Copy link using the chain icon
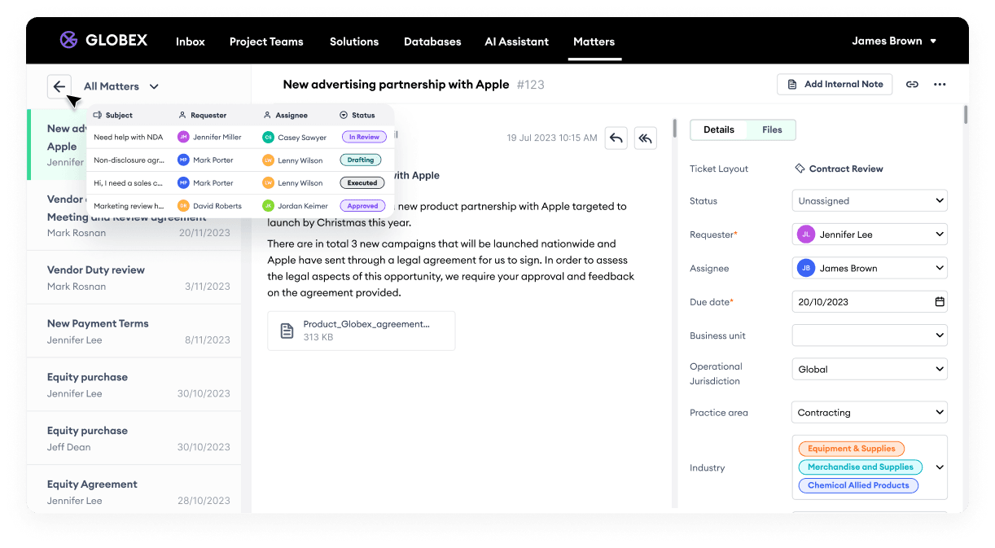 click(913, 85)
